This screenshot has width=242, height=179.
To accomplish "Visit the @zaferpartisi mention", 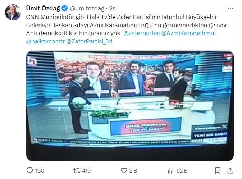I will (142, 33).
